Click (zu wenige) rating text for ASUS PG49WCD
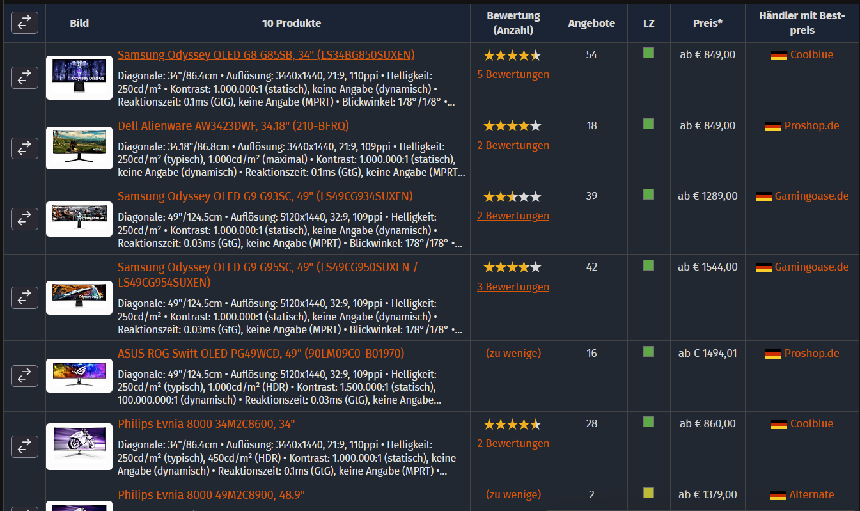Viewport: 860px width, 511px height. [x=513, y=353]
